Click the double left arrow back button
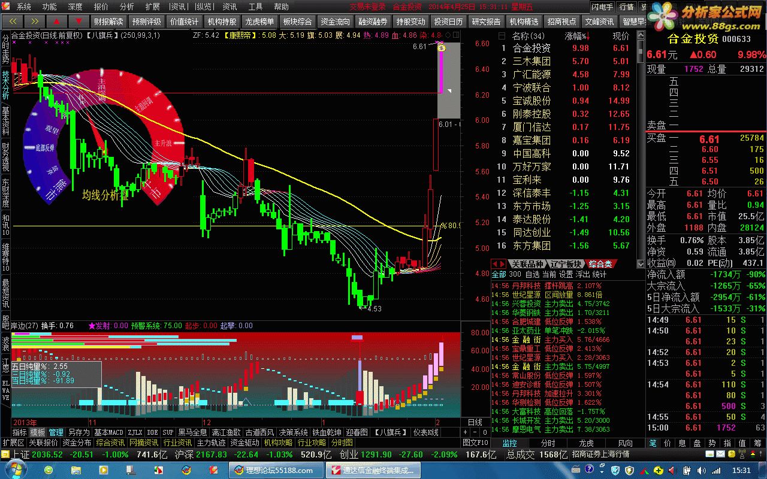 (12, 21)
